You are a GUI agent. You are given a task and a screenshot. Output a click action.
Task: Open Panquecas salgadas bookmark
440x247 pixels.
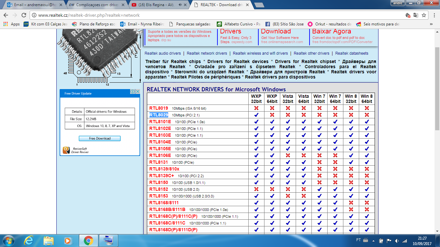190,24
